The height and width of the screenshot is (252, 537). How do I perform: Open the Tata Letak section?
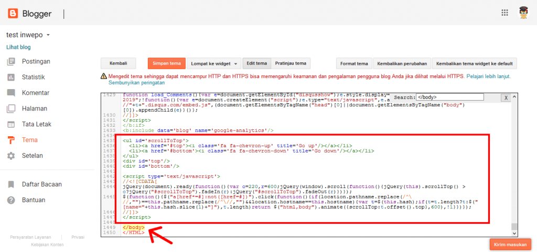pyautogui.click(x=37, y=125)
